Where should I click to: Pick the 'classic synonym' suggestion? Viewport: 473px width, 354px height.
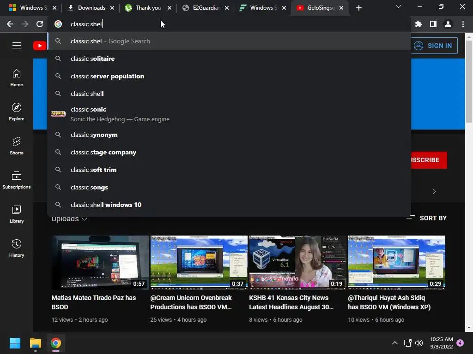(x=229, y=135)
